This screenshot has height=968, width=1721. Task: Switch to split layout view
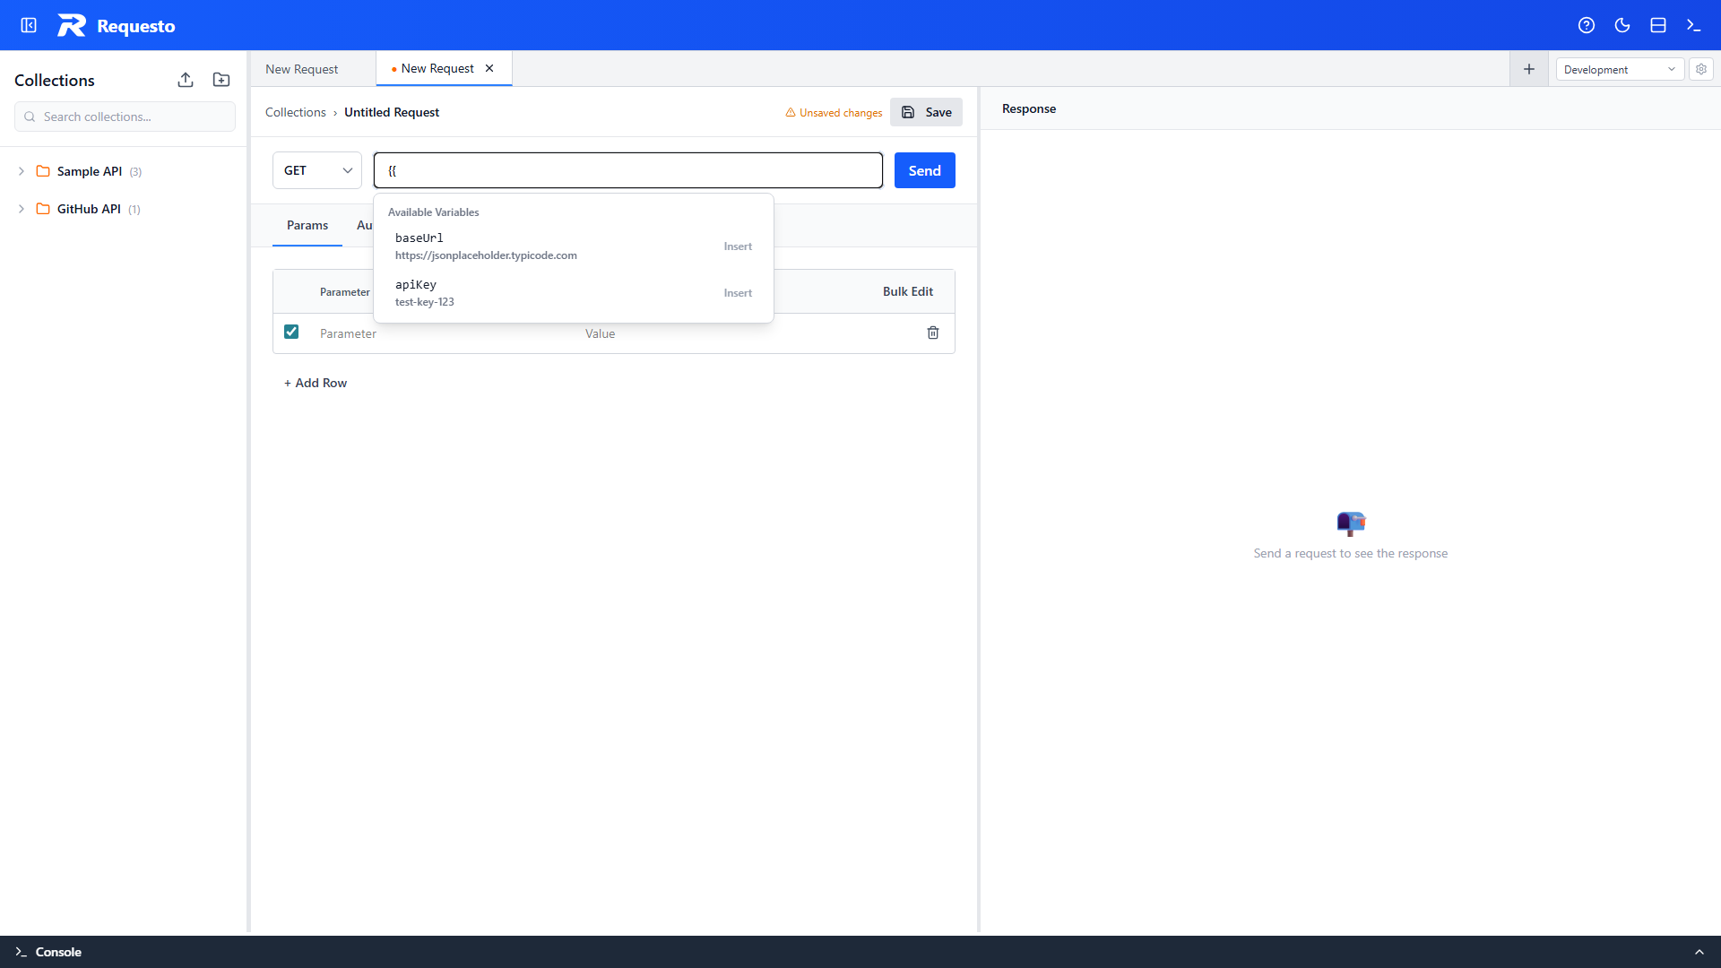[x=1657, y=25]
